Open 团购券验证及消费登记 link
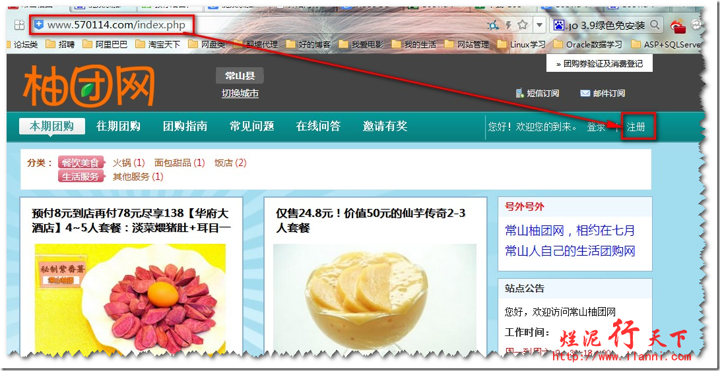The height and width of the screenshot is (371, 720). tap(599, 64)
